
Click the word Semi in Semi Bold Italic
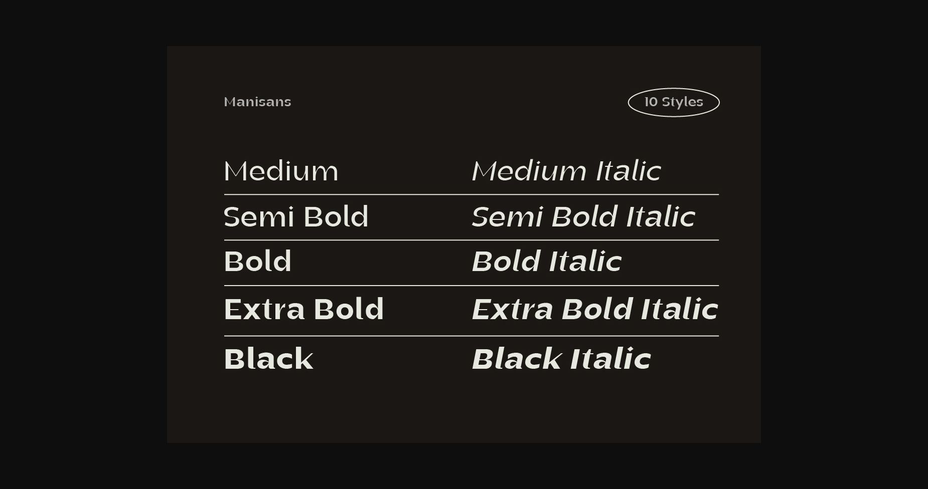pyautogui.click(x=508, y=216)
